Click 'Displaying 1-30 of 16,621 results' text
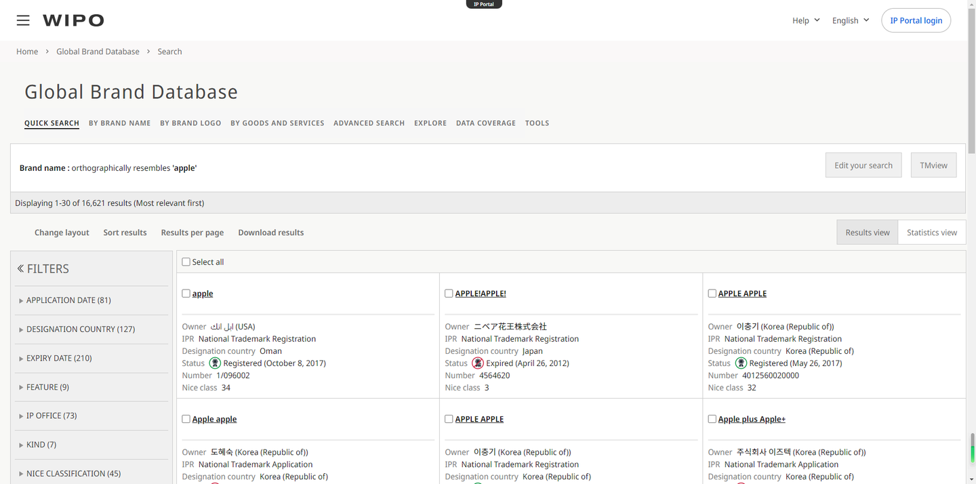 [x=109, y=203]
